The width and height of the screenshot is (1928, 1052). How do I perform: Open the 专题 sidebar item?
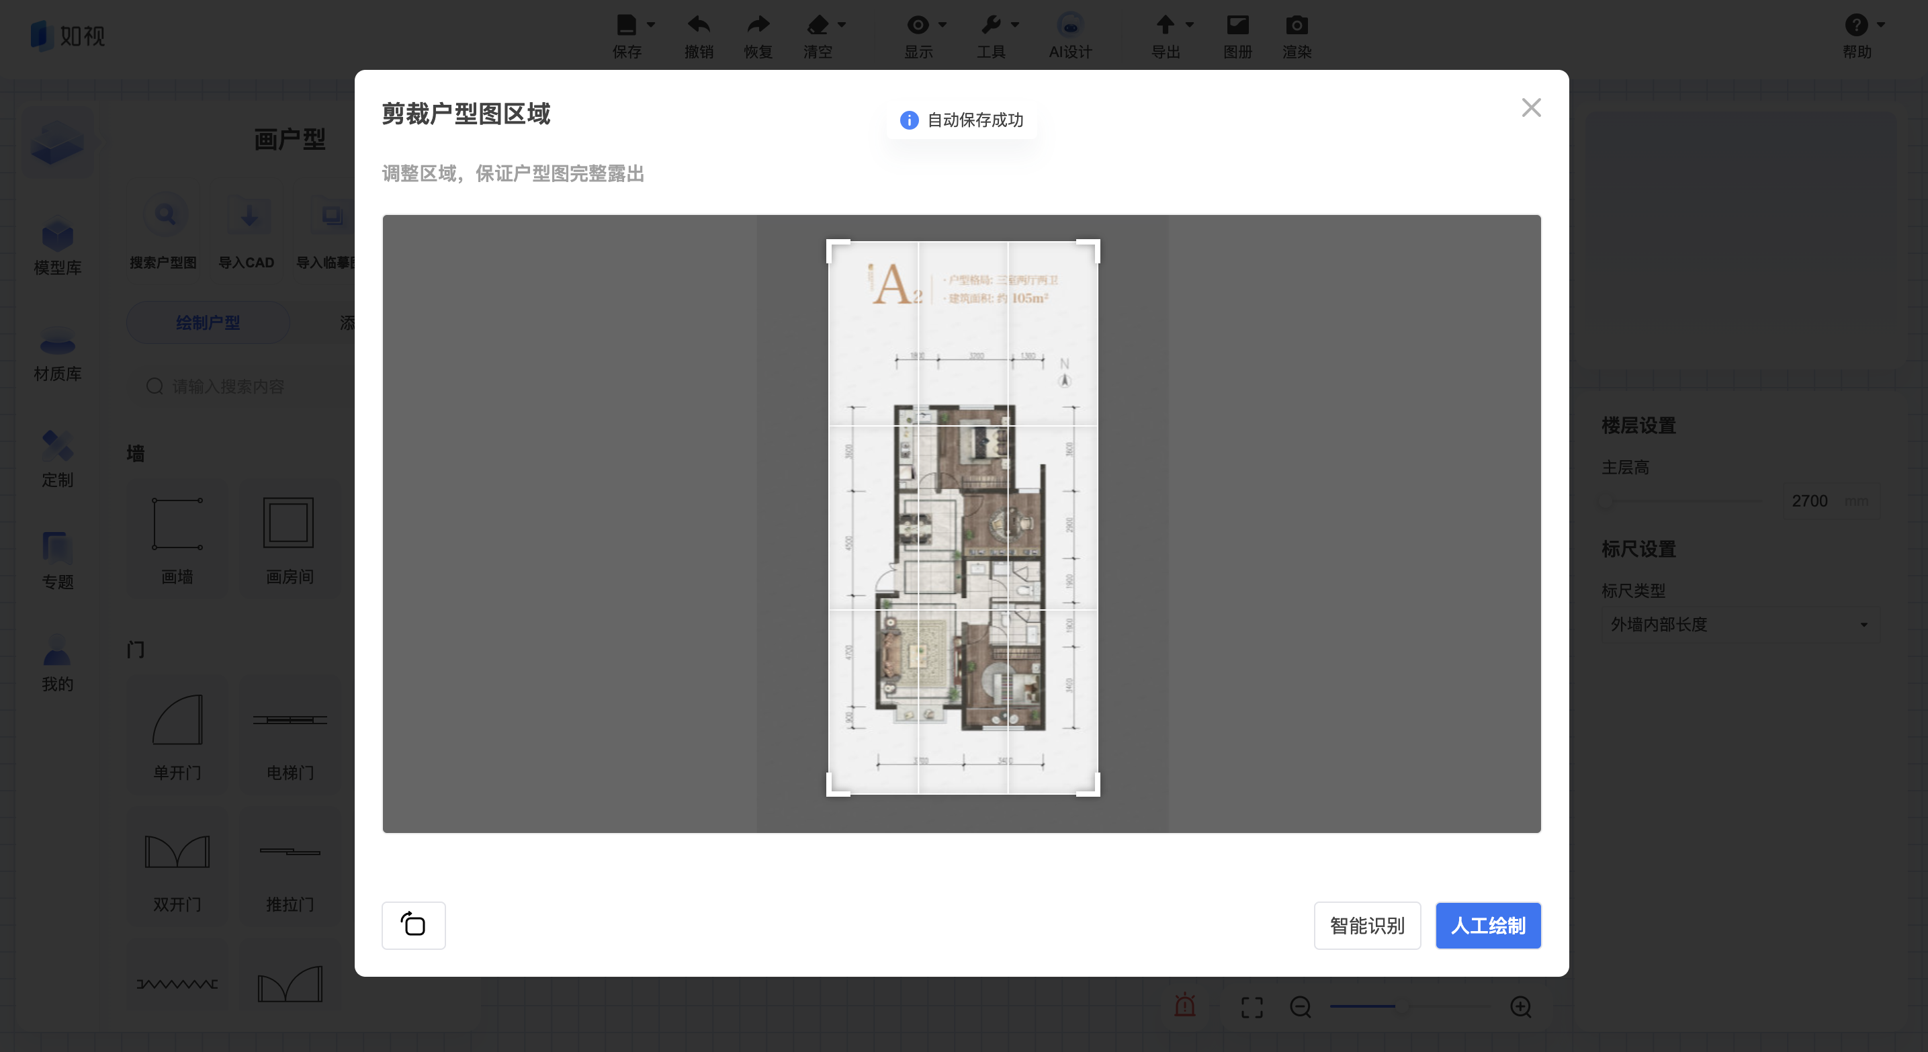click(58, 561)
